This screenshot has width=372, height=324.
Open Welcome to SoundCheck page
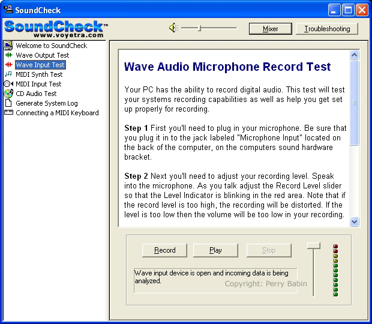pyautogui.click(x=51, y=46)
